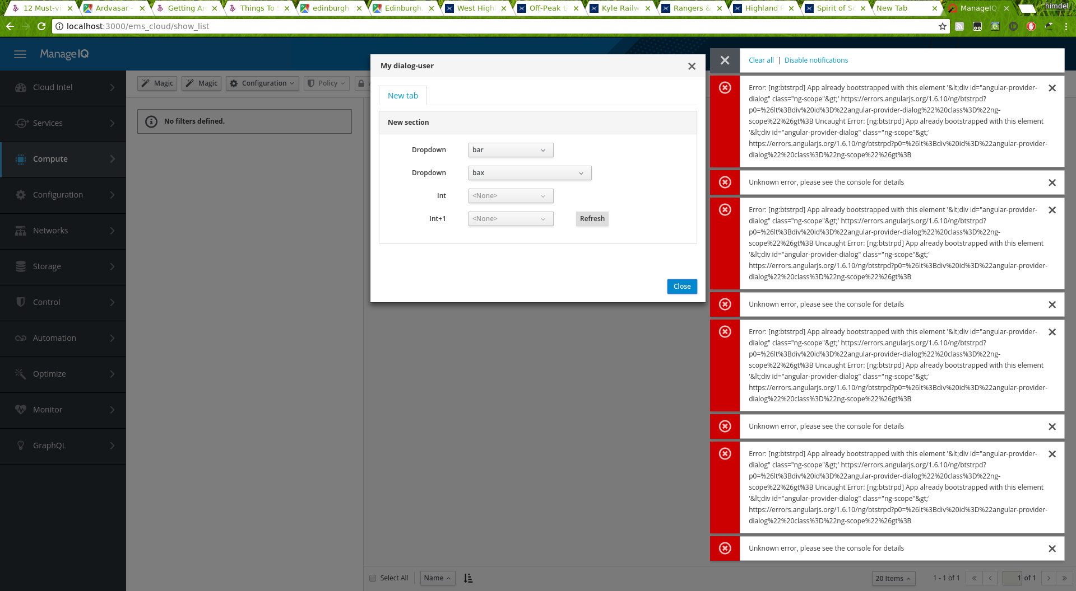Click the browser back arrow
Image resolution: width=1076 pixels, height=591 pixels.
click(x=10, y=26)
